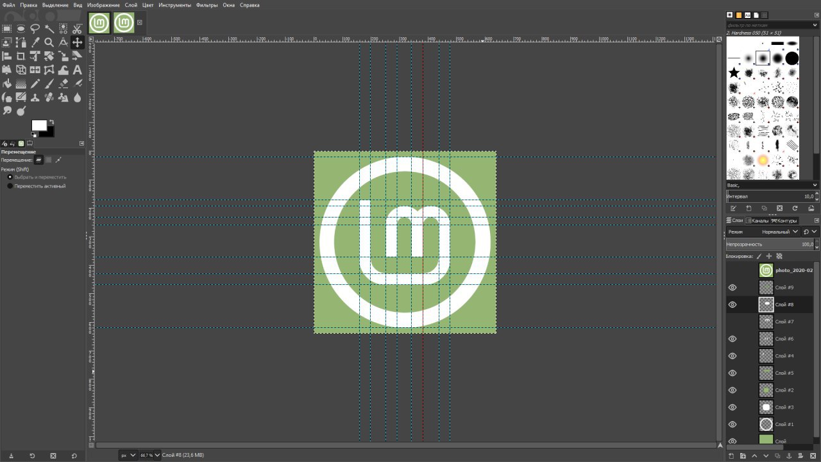
Task: Hide layer Слой #2
Action: (x=732, y=390)
